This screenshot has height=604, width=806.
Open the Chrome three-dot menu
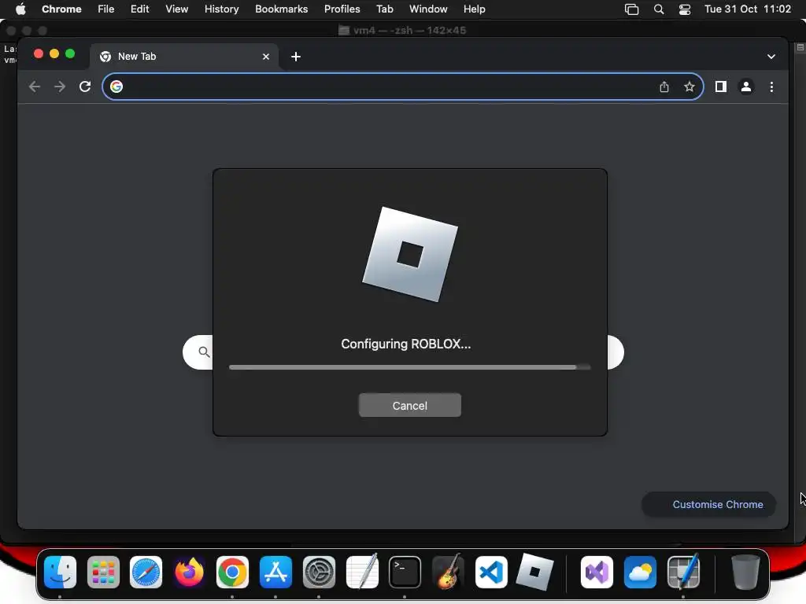(x=771, y=87)
